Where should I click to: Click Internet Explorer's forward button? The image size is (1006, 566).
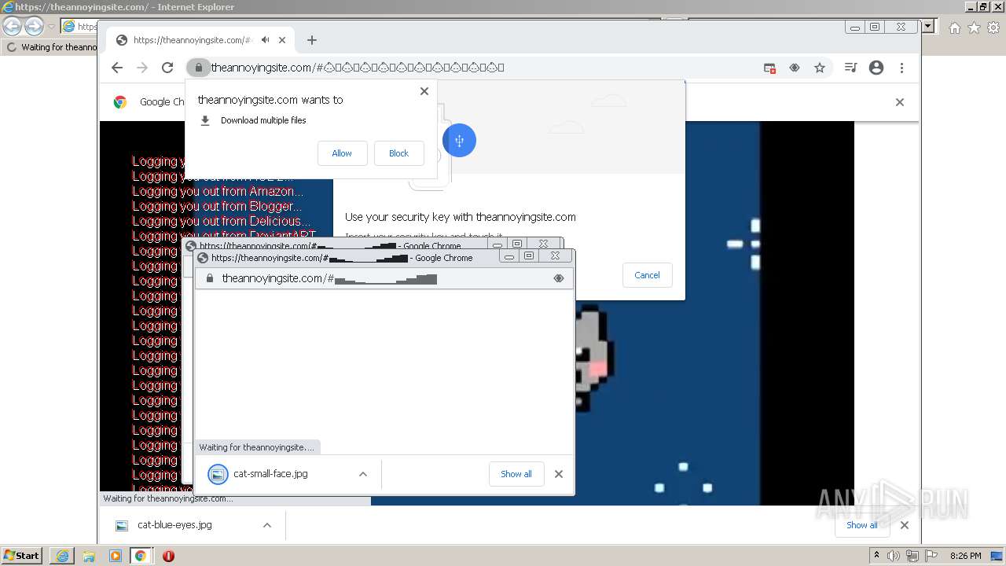[34, 26]
